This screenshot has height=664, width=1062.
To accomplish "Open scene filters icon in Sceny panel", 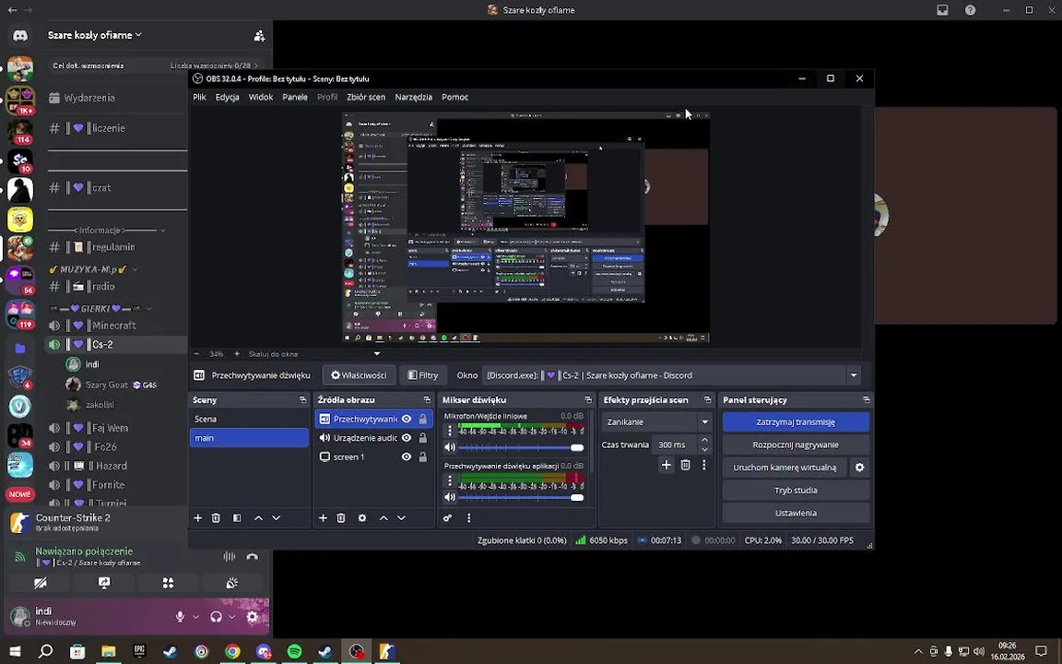I will [237, 517].
